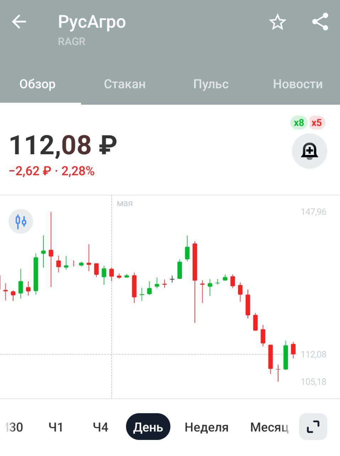Select the День timeframe
The width and height of the screenshot is (340, 456).
148,427
